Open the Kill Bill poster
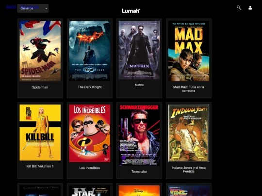 click(x=40, y=133)
